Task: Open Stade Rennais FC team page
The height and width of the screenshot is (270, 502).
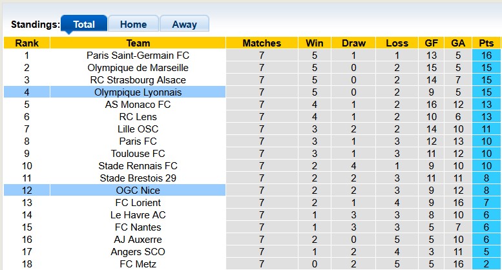Action: tap(138, 166)
